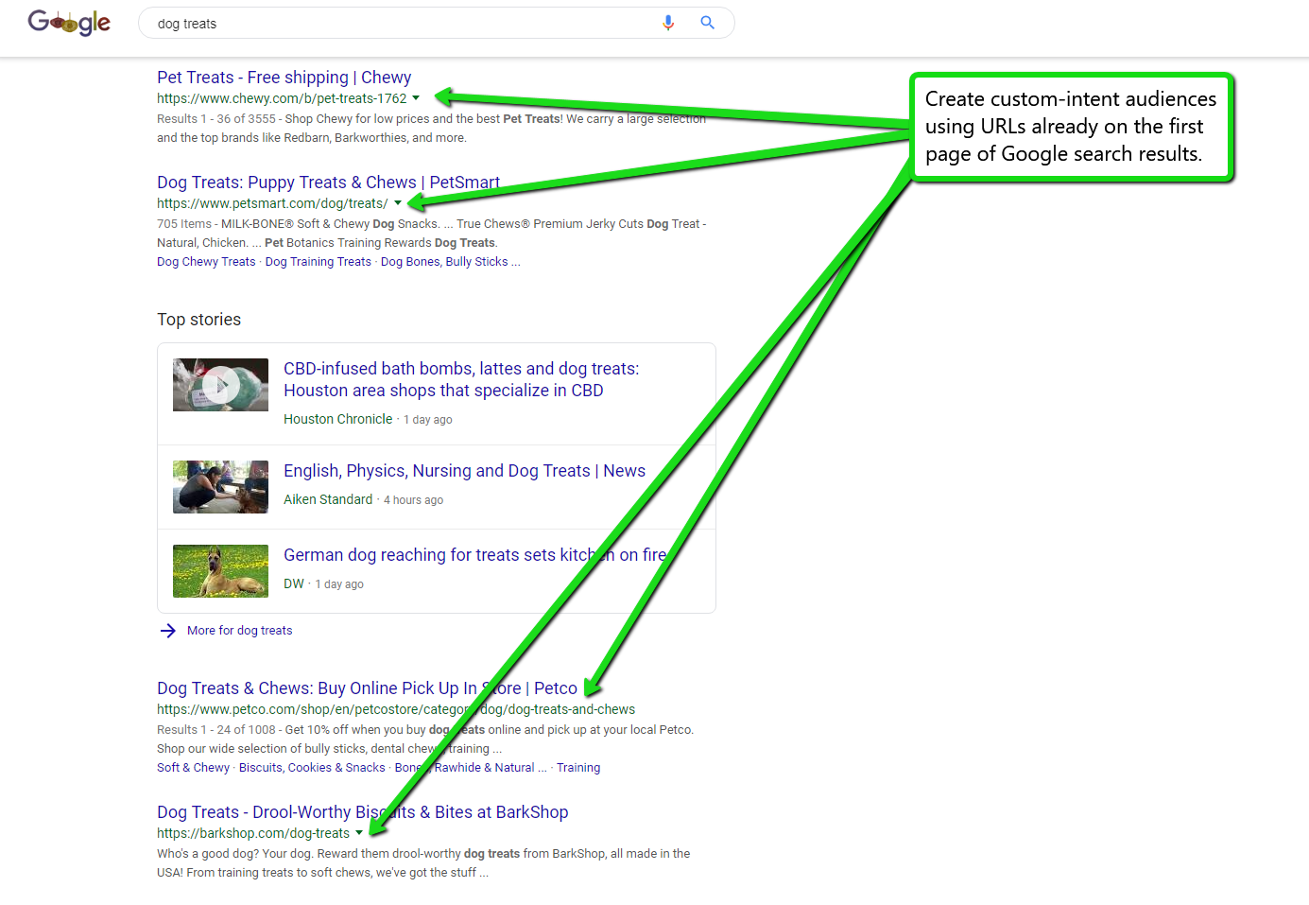This screenshot has width=1309, height=905.
Task: Open the 'Dog Training Treats' sitelink
Action: click(319, 262)
